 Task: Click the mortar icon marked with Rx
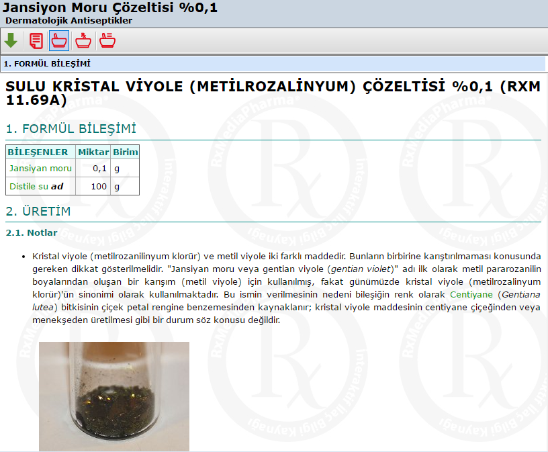tap(83, 41)
